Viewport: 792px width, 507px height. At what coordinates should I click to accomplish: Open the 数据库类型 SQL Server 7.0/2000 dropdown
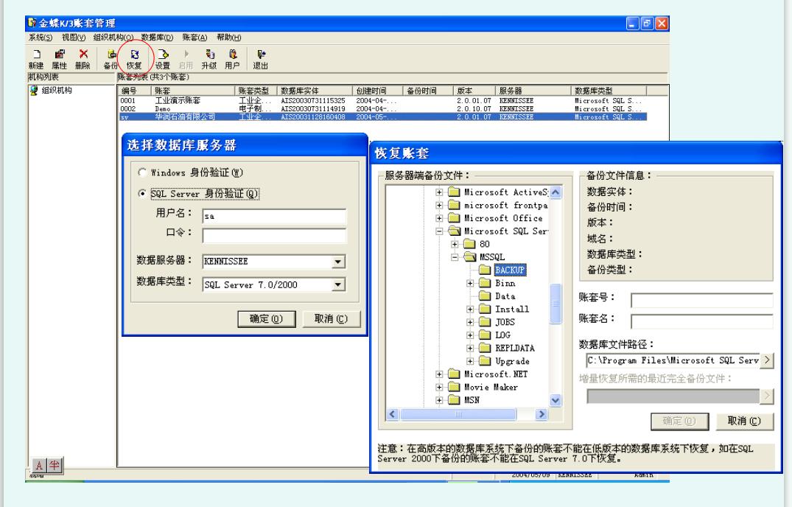click(338, 284)
